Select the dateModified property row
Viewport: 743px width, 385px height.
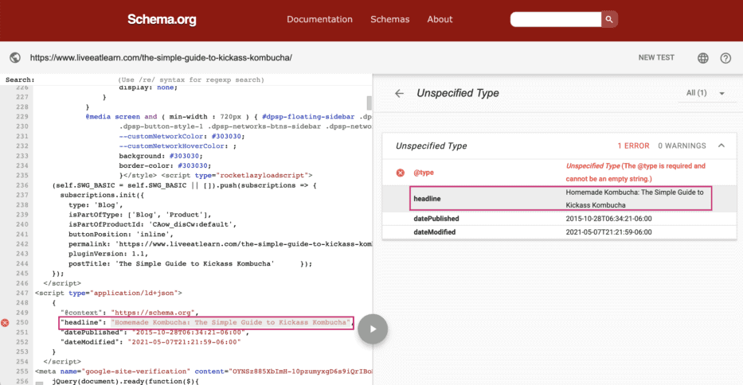pos(559,232)
